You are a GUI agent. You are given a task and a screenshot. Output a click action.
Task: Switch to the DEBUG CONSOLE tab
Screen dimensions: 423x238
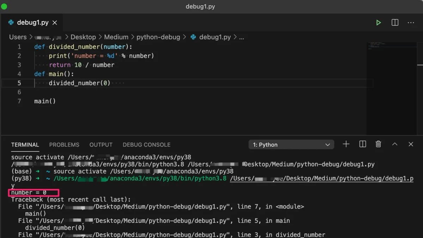[147, 145]
